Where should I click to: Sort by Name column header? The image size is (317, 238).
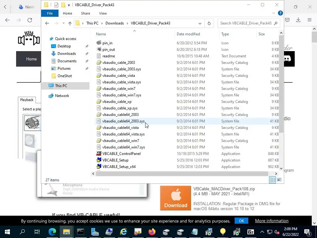click(101, 34)
